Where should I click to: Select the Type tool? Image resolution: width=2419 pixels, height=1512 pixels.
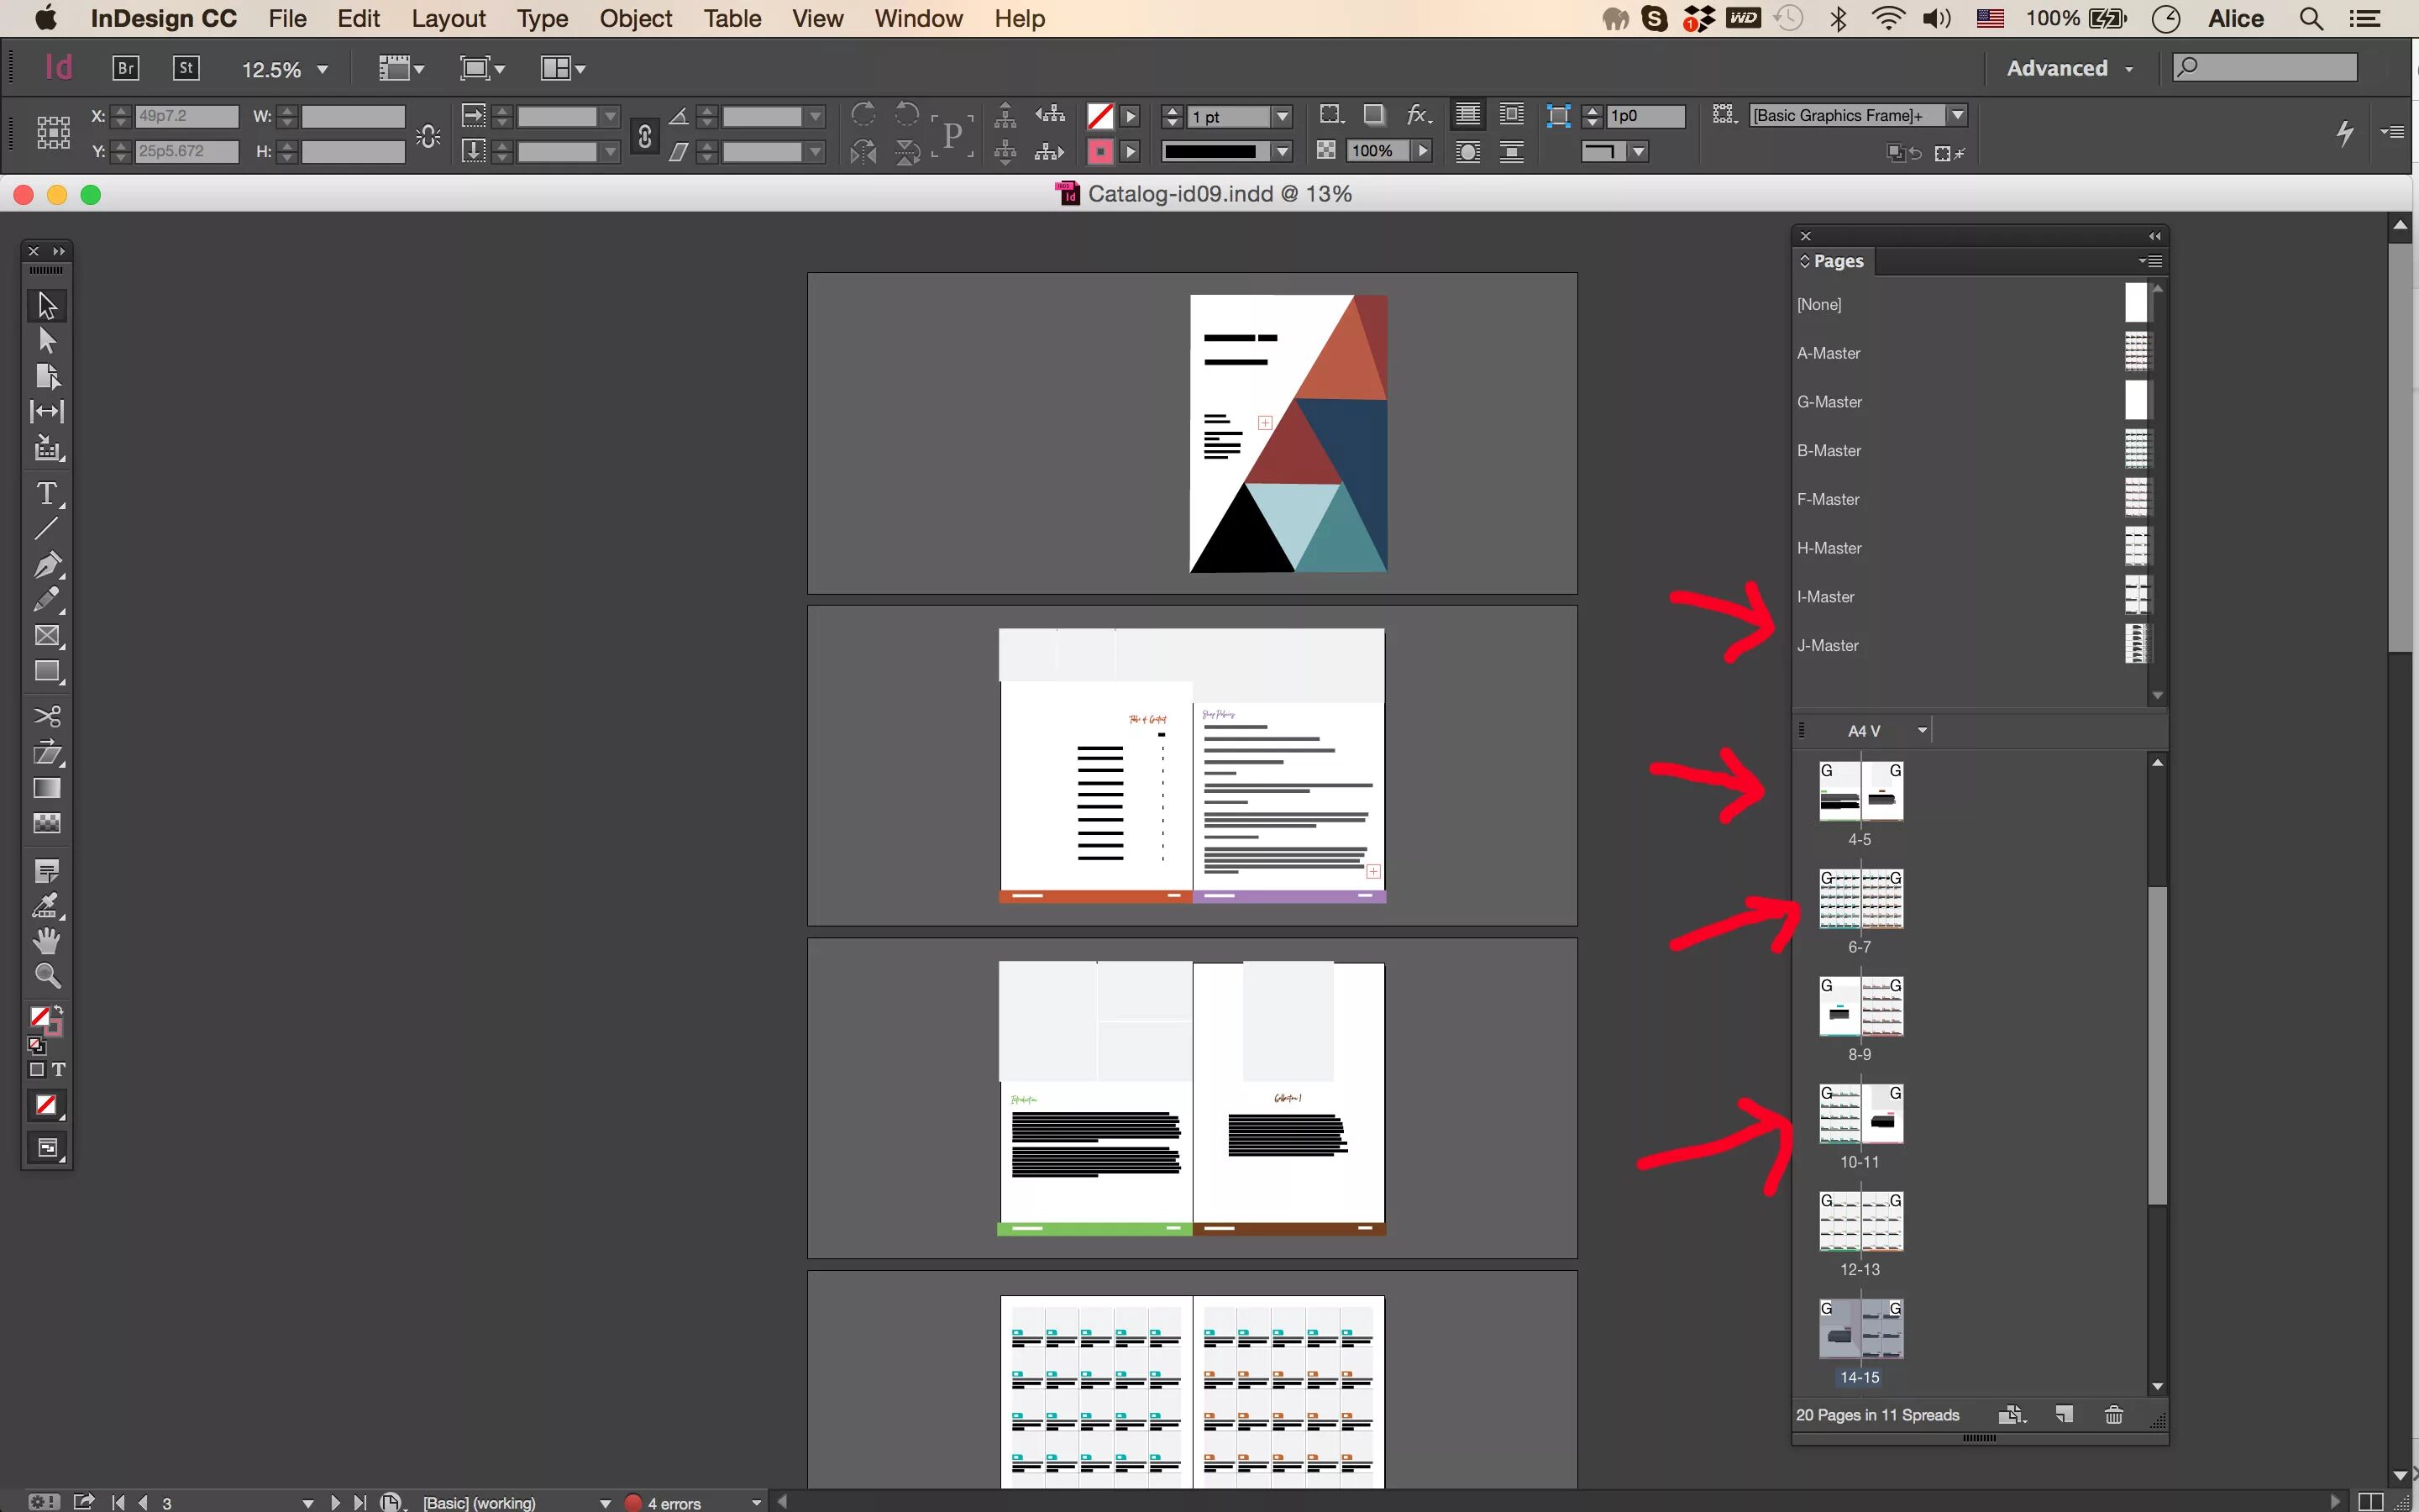coord(46,494)
